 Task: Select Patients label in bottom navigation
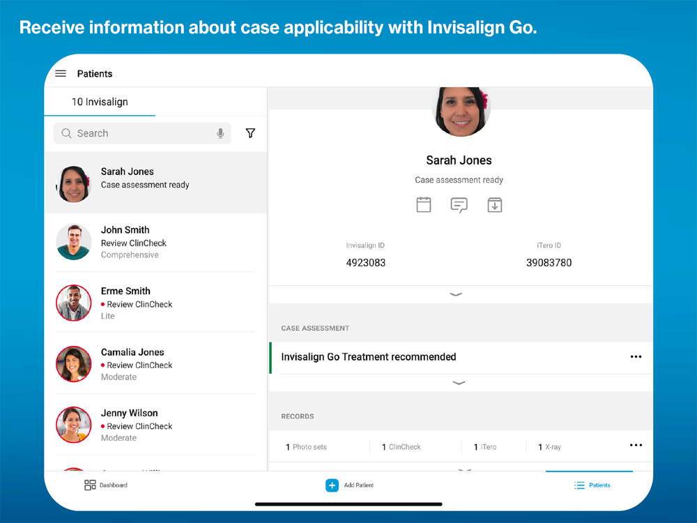pos(599,485)
